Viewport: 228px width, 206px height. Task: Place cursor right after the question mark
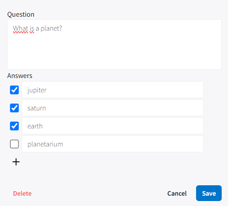62,28
